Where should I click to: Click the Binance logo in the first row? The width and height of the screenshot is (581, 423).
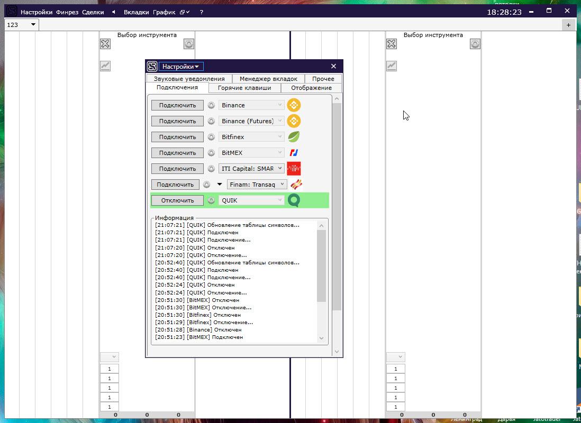pos(294,105)
